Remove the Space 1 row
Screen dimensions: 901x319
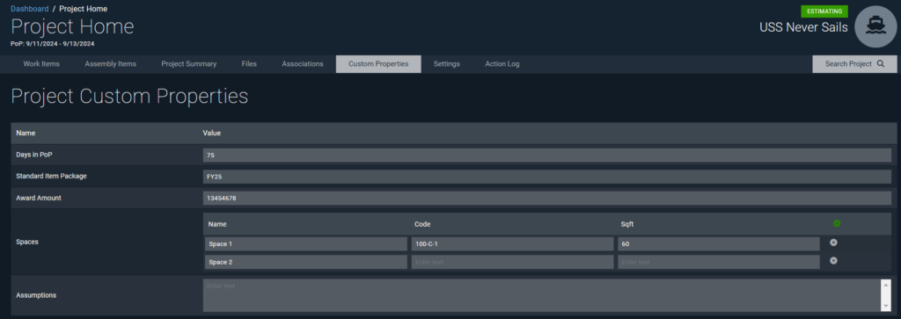point(833,243)
